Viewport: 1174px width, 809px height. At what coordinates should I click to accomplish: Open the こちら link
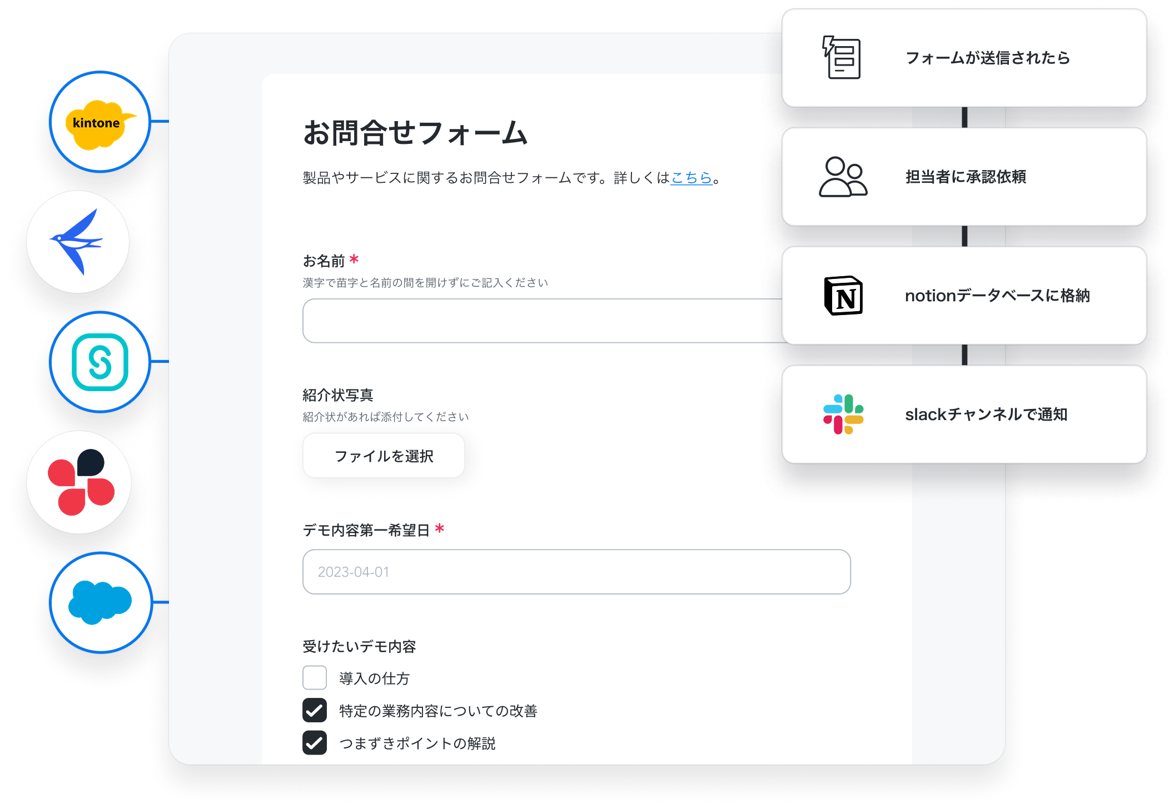691,178
